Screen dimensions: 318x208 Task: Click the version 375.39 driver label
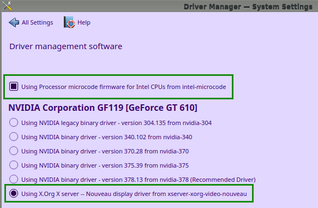pyautogui.click(x=105, y=165)
